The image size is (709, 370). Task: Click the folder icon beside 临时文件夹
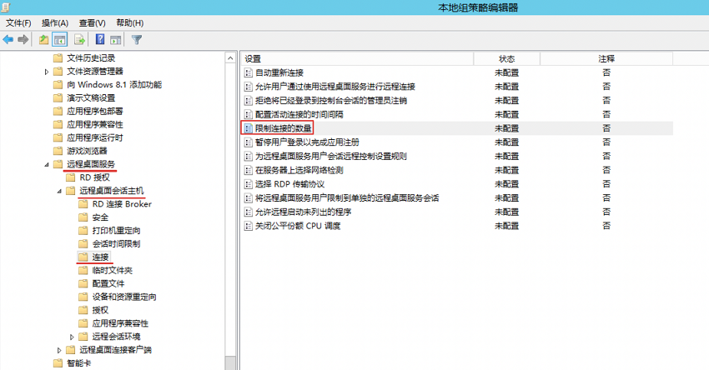(83, 270)
